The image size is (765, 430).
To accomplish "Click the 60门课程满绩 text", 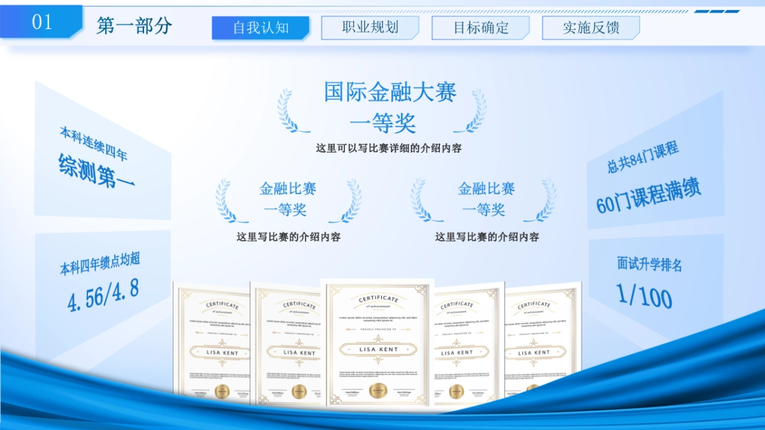I will click(x=648, y=196).
